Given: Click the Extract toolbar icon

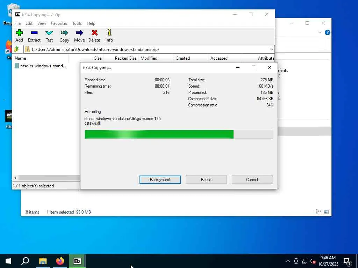Looking at the screenshot, I should (34, 36).
